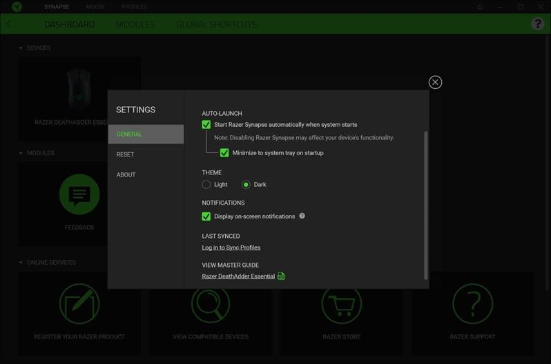Screen dimensions: 551x364
Task: Select the Dark theme radio button
Action: pyautogui.click(x=246, y=184)
